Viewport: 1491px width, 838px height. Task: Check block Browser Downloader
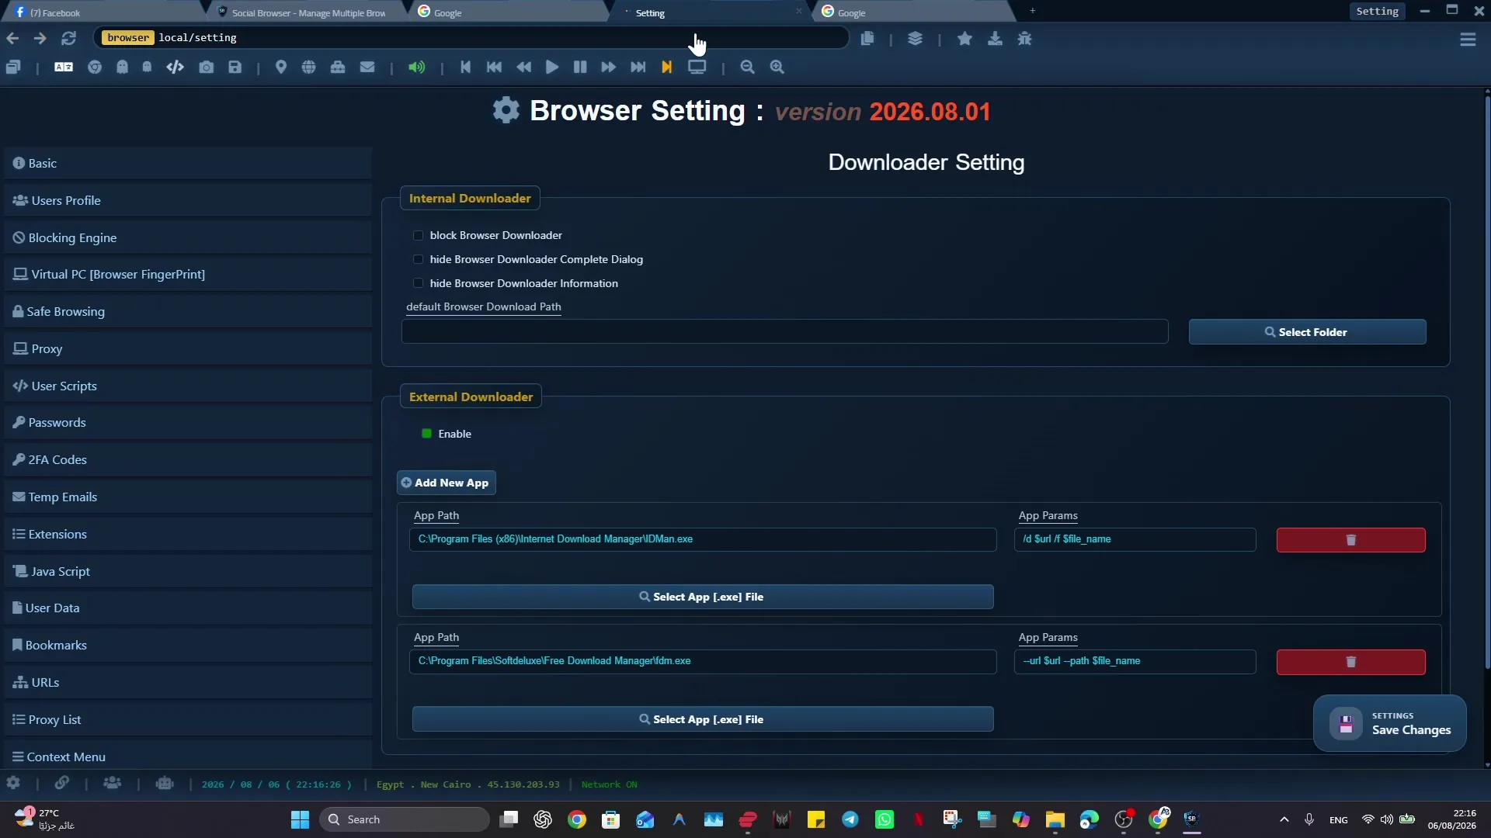coord(419,235)
